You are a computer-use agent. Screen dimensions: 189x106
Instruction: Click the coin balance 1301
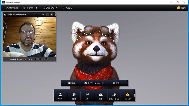[x=183, y=8]
